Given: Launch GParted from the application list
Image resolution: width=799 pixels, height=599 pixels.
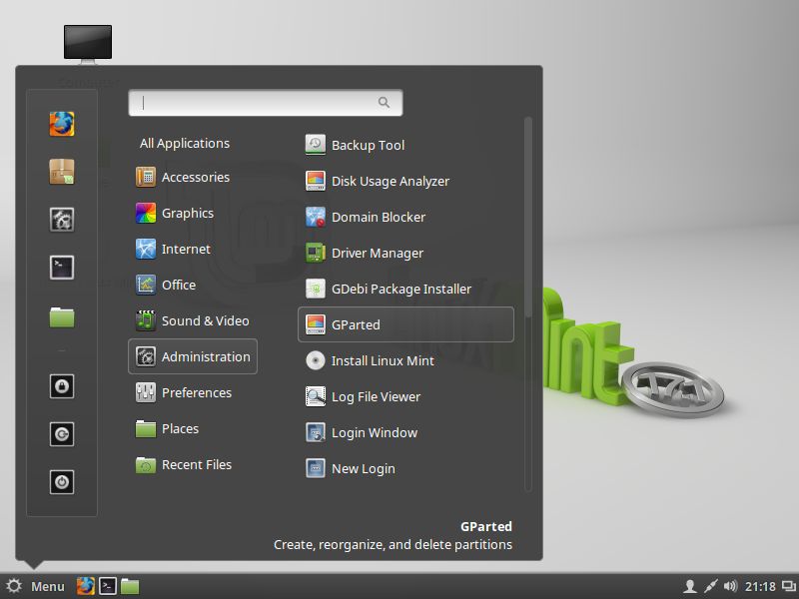Looking at the screenshot, I should (405, 324).
